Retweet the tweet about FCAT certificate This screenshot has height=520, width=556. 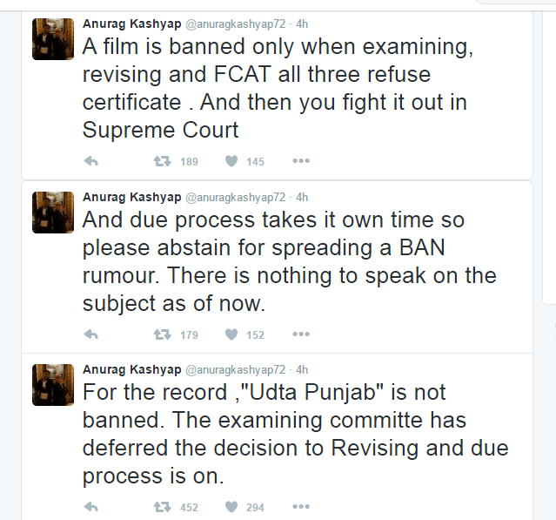pos(162,161)
